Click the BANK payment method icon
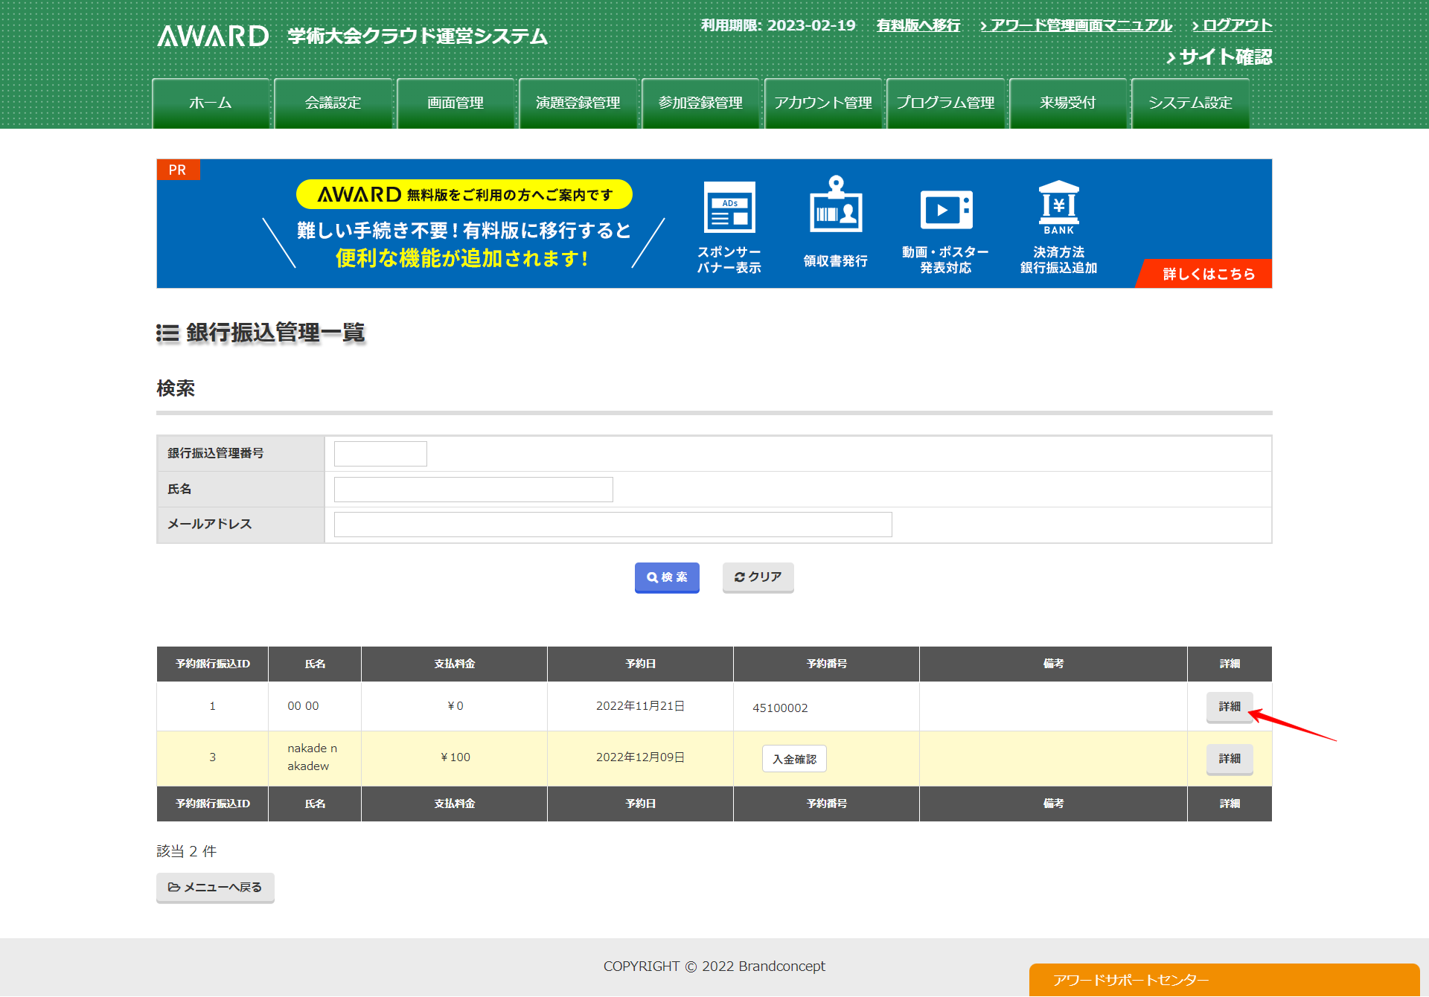The image size is (1429, 997). pos(1058,208)
